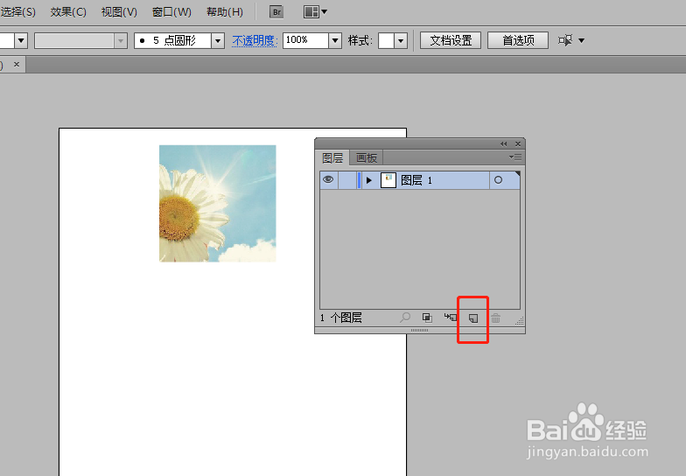Switch to the 画板 tab

point(366,157)
